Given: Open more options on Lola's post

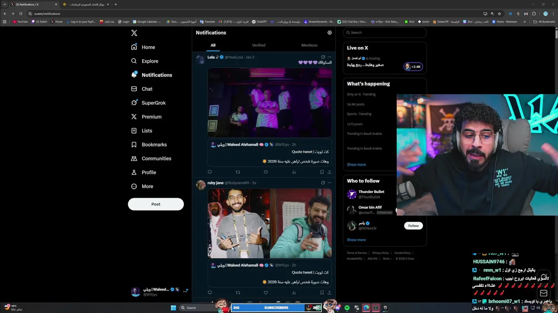Looking at the screenshot, I should [x=330, y=57].
